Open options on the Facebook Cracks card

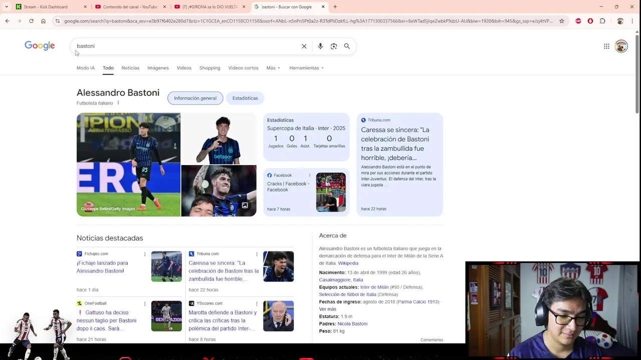(309, 175)
